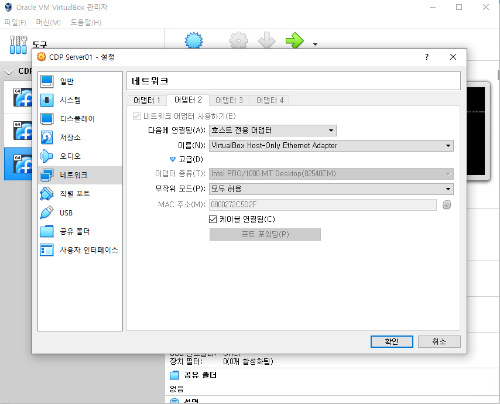Image resolution: width=500 pixels, height=404 pixels.
Task: Click the 확인 button
Action: click(x=392, y=341)
